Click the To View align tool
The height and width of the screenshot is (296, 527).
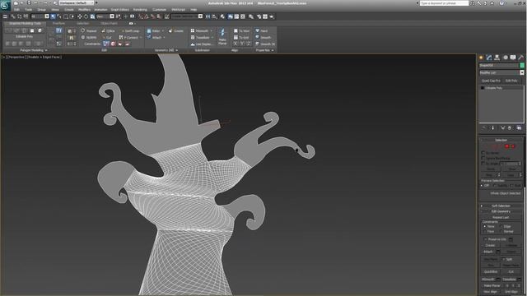tap(241, 31)
